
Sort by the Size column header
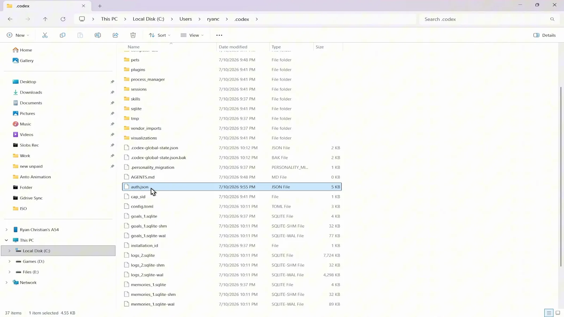[x=328, y=47]
